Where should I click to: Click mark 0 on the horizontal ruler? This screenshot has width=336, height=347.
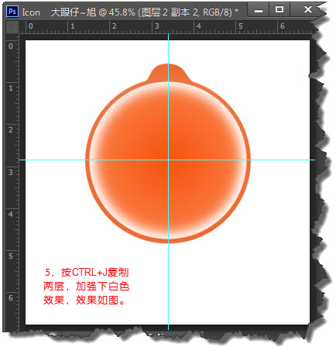click(31, 26)
